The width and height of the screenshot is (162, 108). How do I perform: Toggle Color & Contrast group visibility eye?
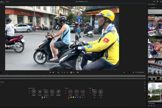pos(29,91)
